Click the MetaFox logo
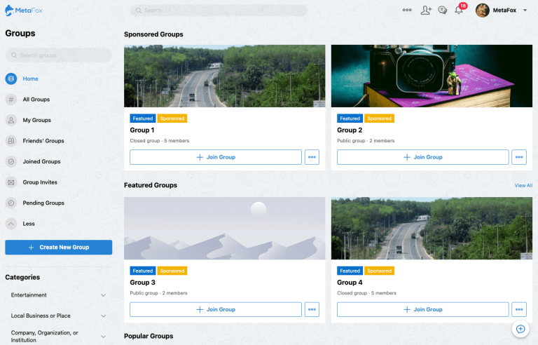538x345 pixels. 24,11
